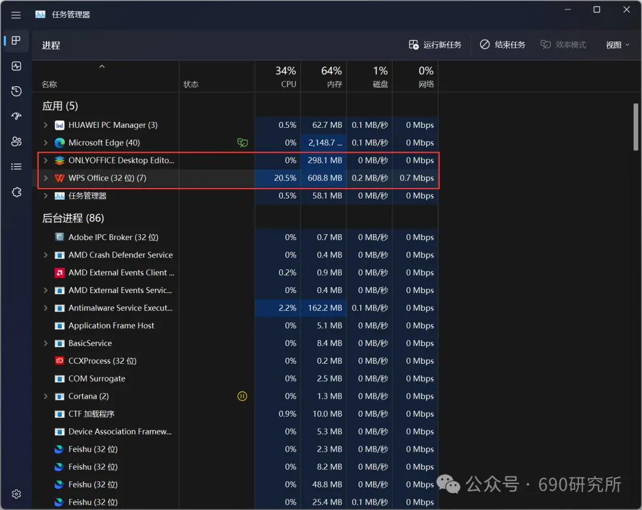Image resolution: width=642 pixels, height=510 pixels.
Task: Expand the BasicService process
Action: [x=45, y=344]
